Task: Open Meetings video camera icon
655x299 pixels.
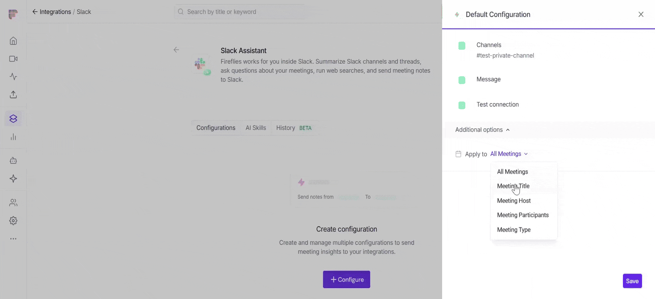Action: [13, 59]
